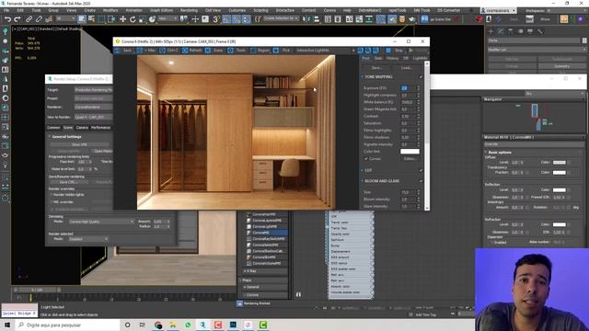Toggle the Percent Snap icon

[x=237, y=18]
